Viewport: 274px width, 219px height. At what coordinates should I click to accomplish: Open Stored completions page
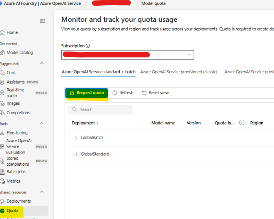point(18,161)
